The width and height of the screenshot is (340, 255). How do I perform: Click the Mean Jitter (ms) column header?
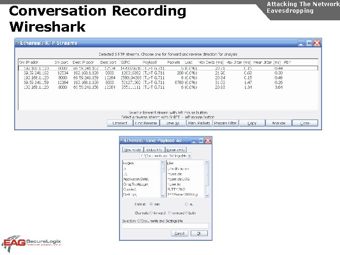(268, 62)
